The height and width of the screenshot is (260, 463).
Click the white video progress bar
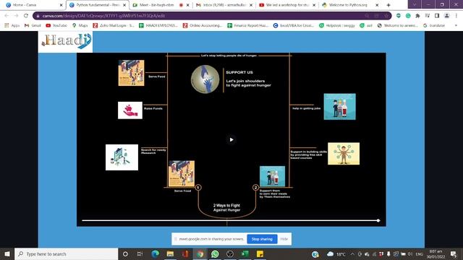tap(230, 220)
